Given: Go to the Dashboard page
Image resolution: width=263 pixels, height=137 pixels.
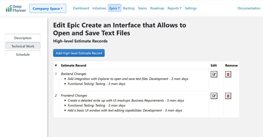Looking at the screenshot, I should pyautogui.click(x=81, y=8).
